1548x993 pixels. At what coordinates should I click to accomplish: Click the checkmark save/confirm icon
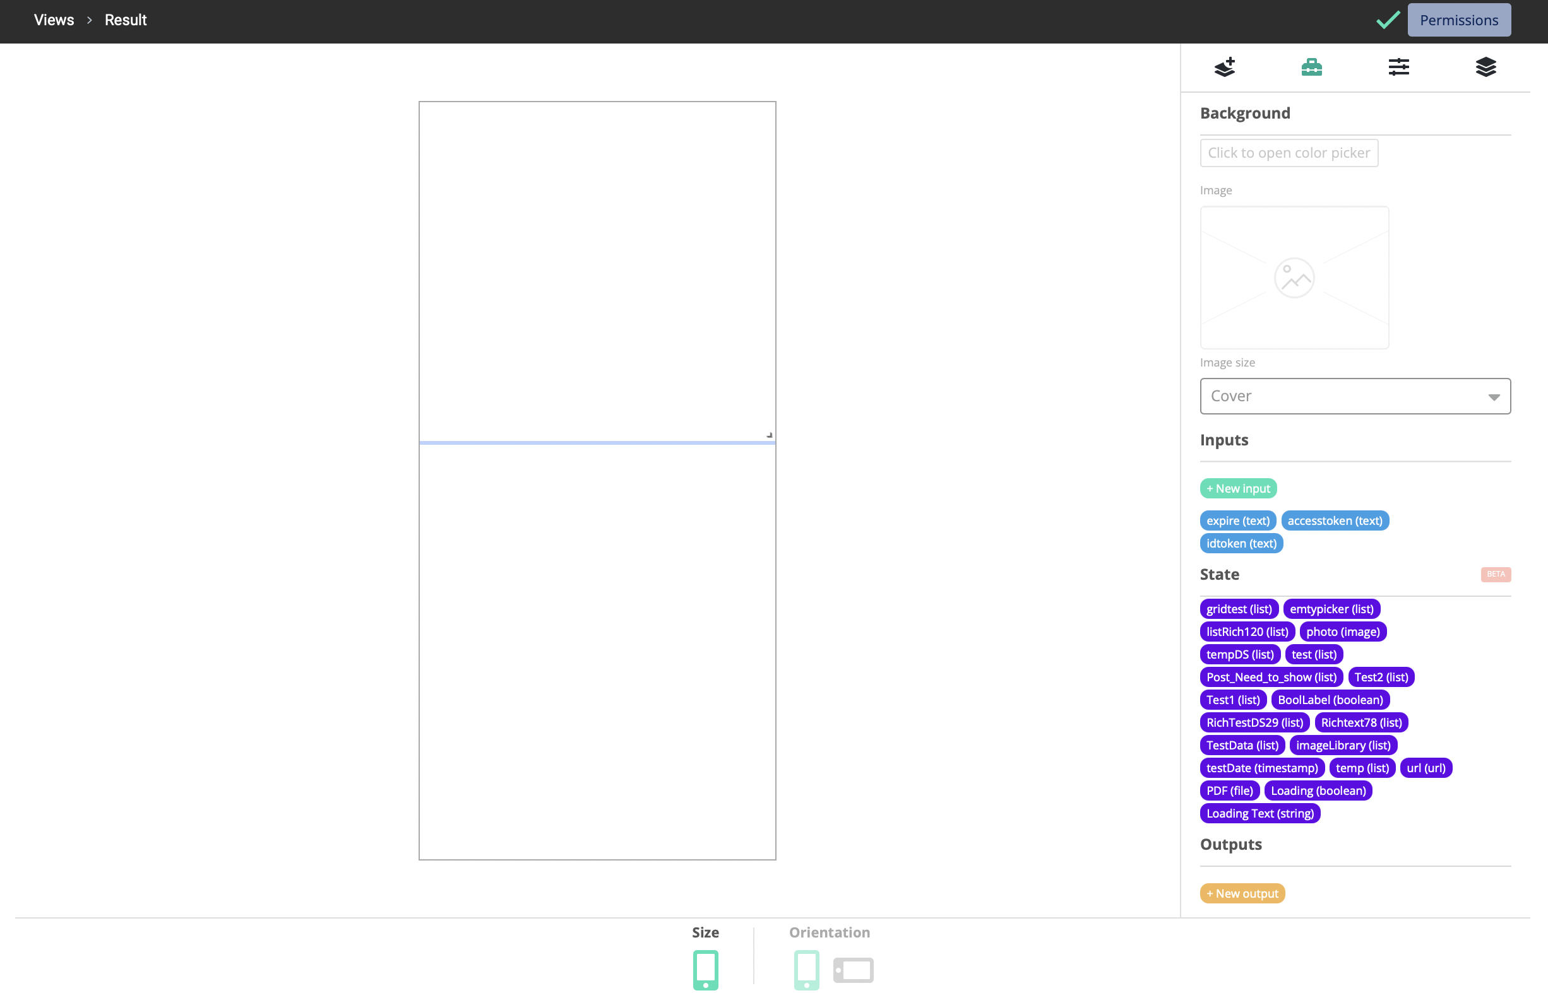1389,19
